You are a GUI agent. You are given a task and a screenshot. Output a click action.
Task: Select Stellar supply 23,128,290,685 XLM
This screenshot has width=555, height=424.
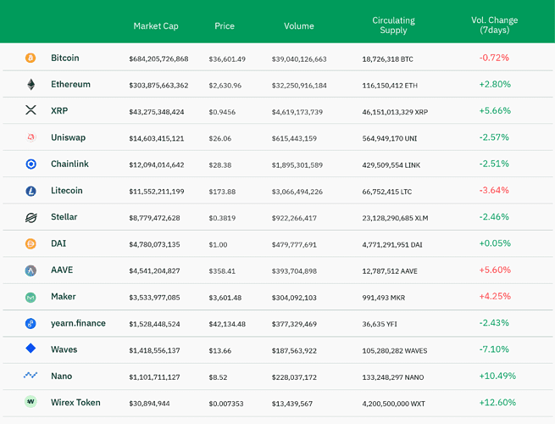click(x=395, y=218)
